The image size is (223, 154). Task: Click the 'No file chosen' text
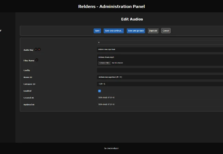click(117, 63)
